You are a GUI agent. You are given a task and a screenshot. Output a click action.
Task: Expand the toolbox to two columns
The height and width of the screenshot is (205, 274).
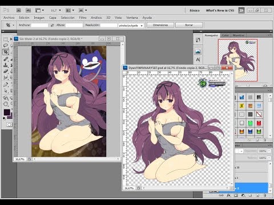(x=3, y=31)
